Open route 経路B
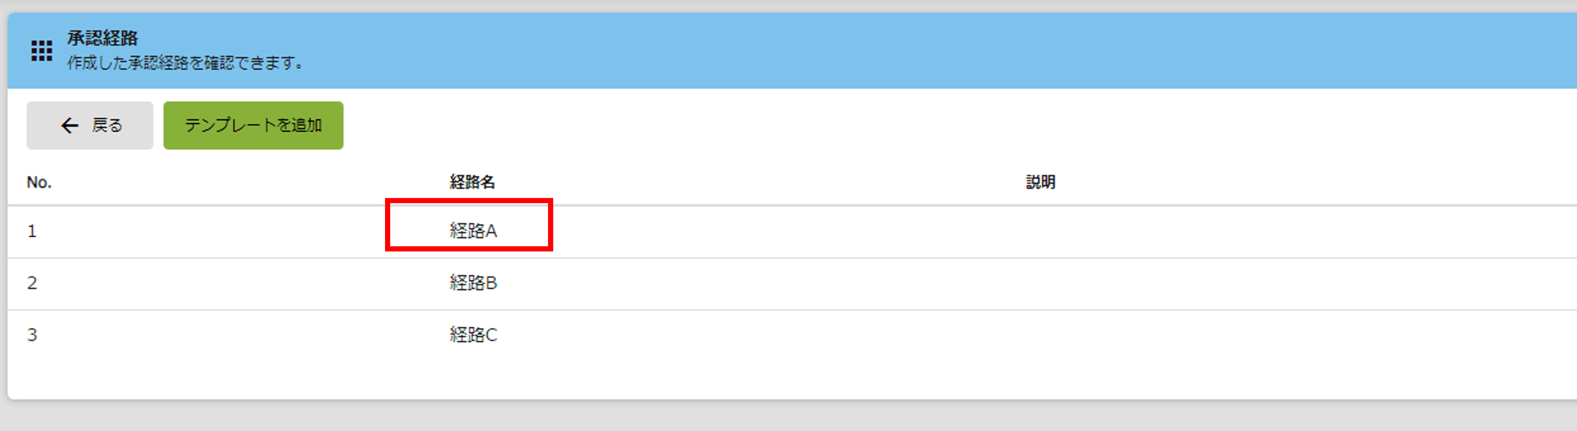 point(473,283)
